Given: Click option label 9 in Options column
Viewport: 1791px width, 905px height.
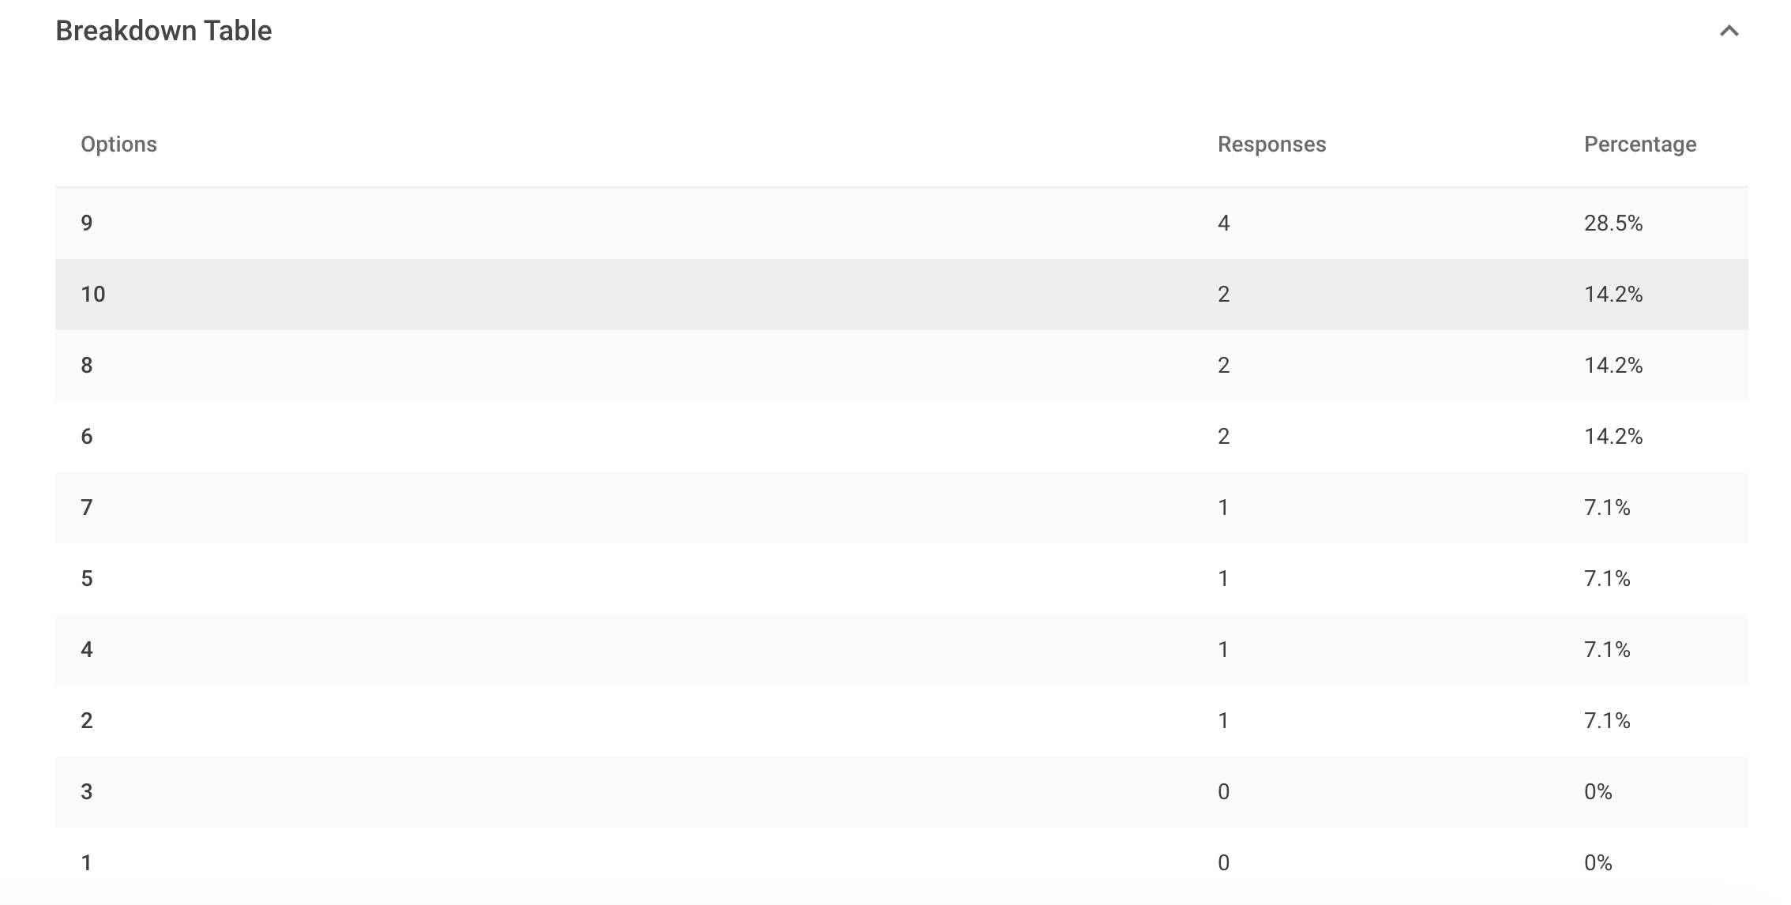Looking at the screenshot, I should [x=87, y=223].
